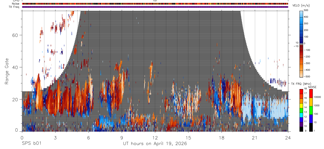Click the Range Gate y-axis title
The image size is (324, 149).
coord(7,71)
